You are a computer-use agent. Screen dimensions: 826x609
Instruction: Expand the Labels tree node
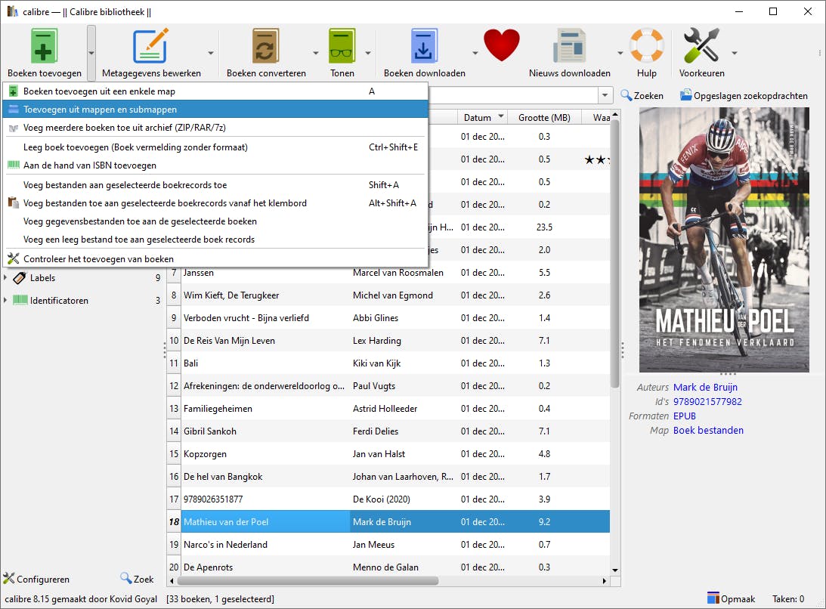coord(5,277)
